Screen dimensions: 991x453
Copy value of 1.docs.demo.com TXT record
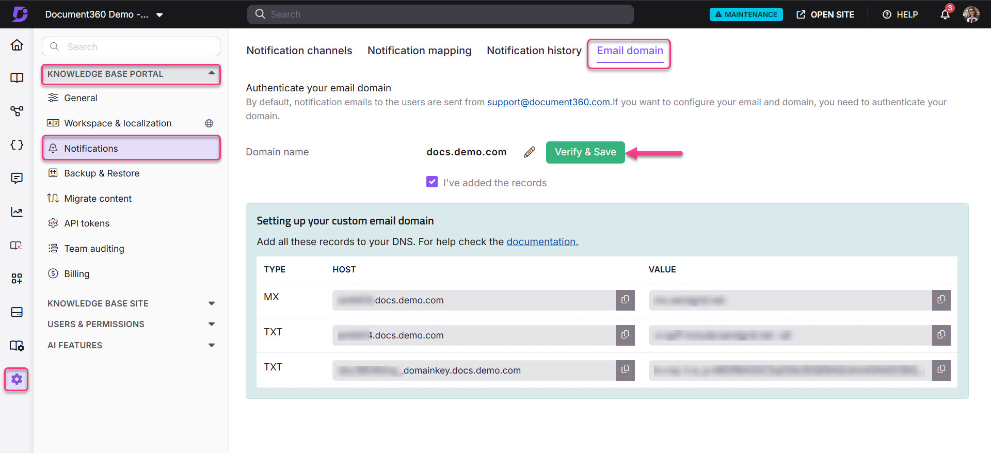click(941, 335)
